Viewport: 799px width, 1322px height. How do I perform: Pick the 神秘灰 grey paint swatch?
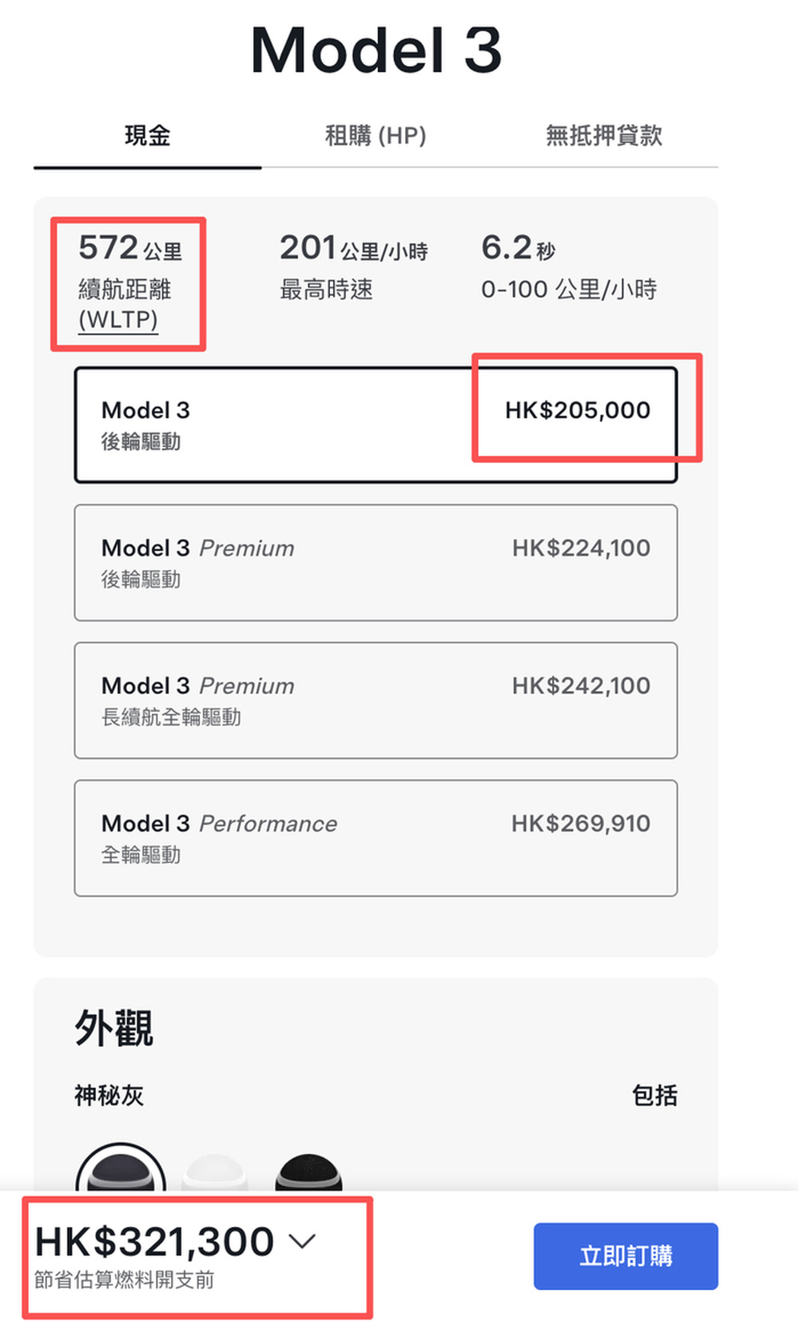coord(121,1172)
